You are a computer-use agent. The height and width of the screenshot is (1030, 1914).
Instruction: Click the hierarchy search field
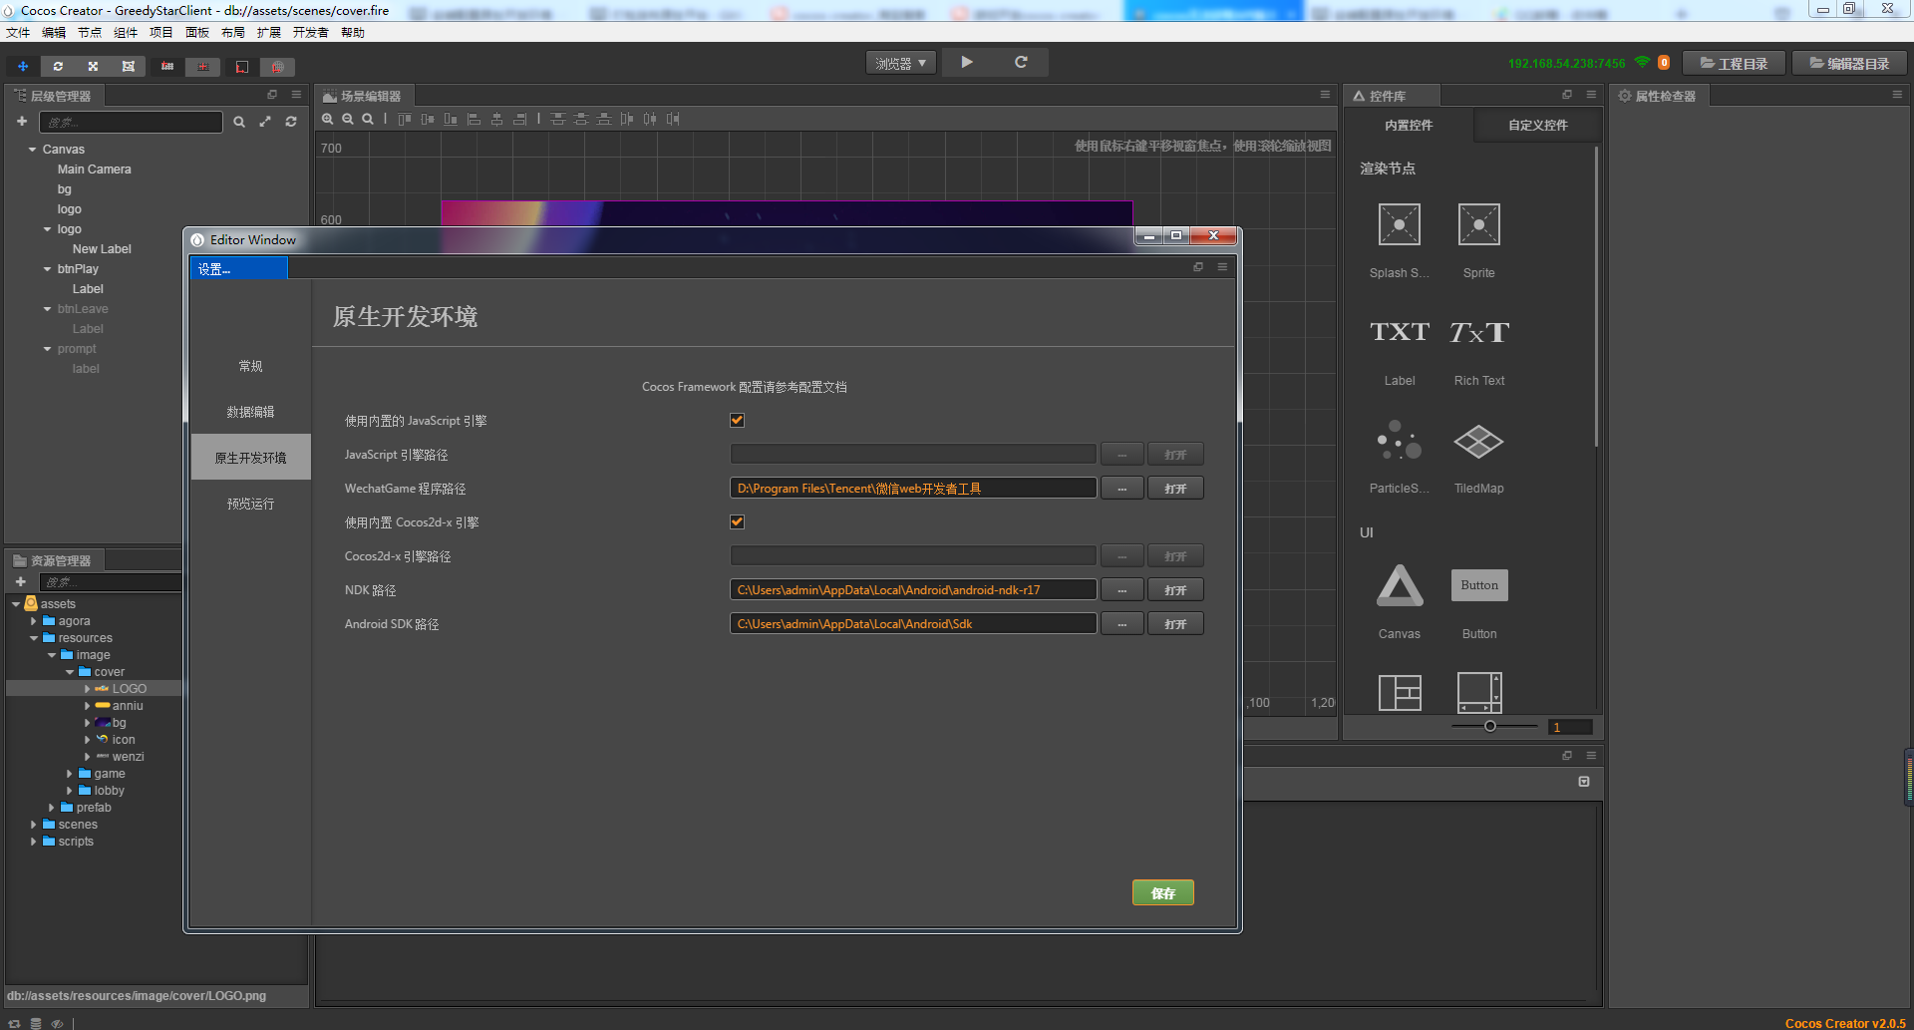tap(131, 122)
